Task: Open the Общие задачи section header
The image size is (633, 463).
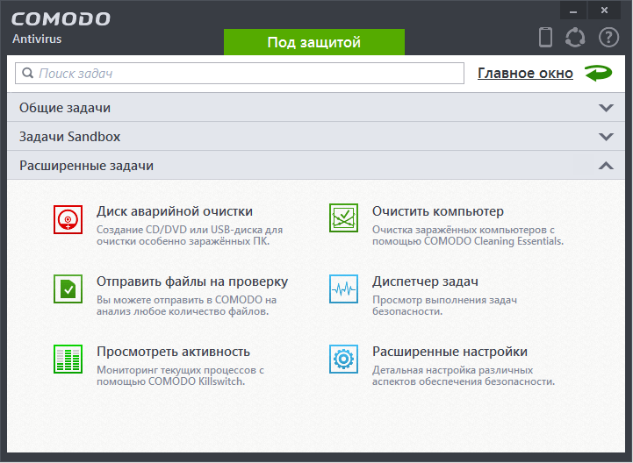Action: point(316,107)
